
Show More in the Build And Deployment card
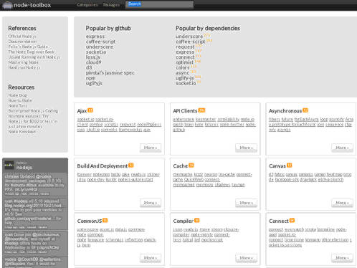pyautogui.click(x=151, y=203)
